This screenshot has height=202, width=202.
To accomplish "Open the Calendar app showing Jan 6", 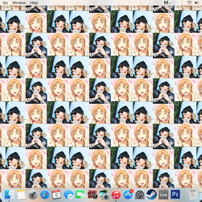I will click(x=57, y=195).
